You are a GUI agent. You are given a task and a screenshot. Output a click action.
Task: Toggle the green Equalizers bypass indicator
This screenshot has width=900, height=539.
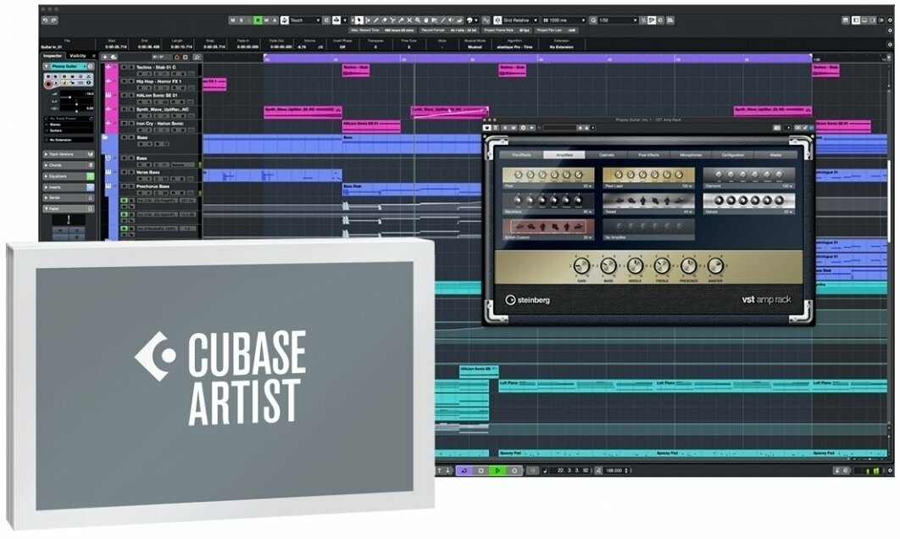pos(90,176)
